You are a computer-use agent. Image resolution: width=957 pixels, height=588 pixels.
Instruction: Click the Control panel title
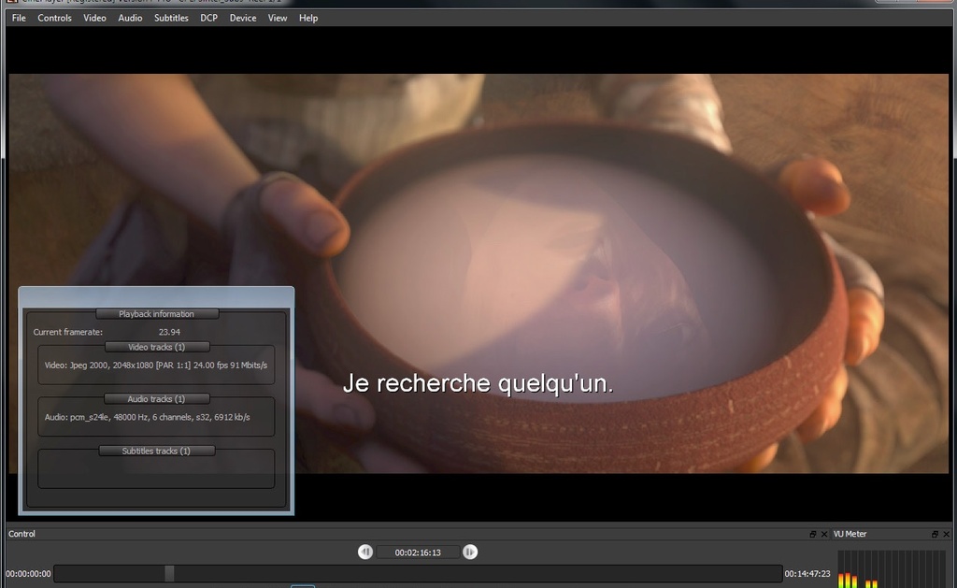[22, 534]
